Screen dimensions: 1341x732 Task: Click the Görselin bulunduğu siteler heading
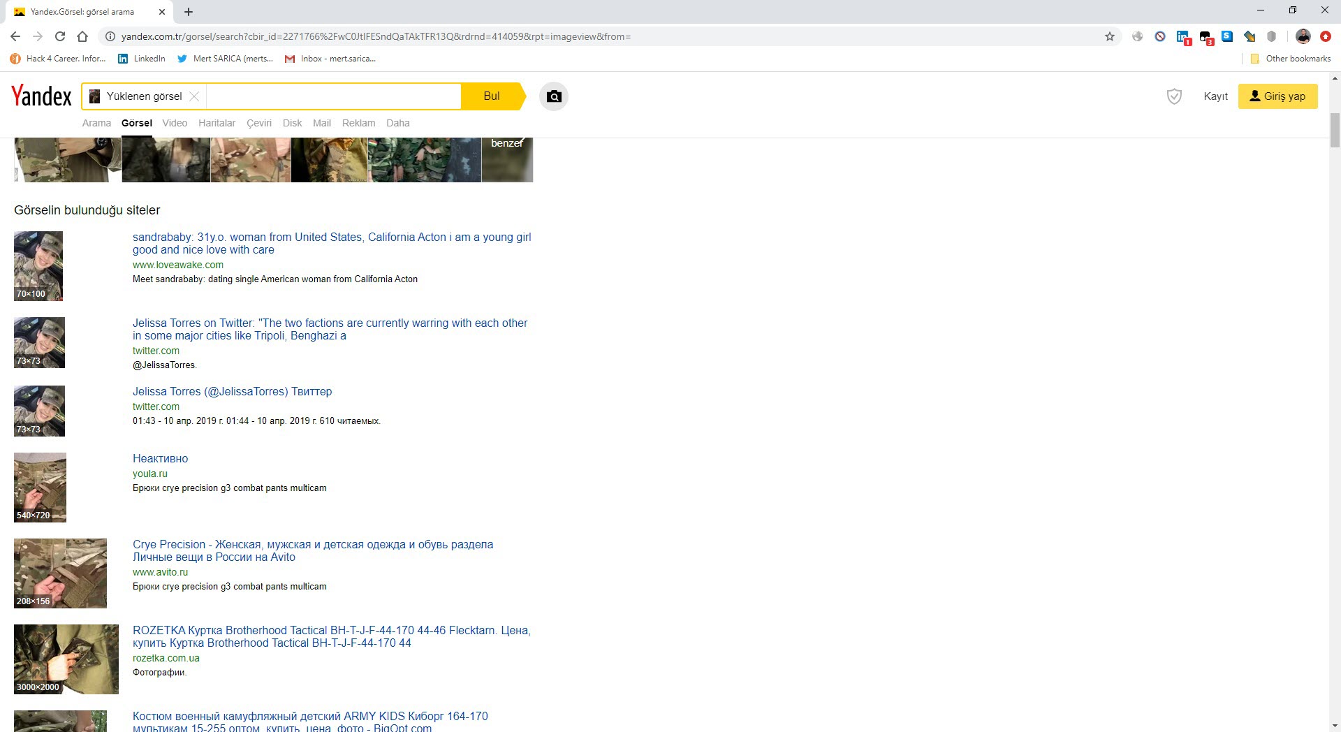pyautogui.click(x=87, y=210)
